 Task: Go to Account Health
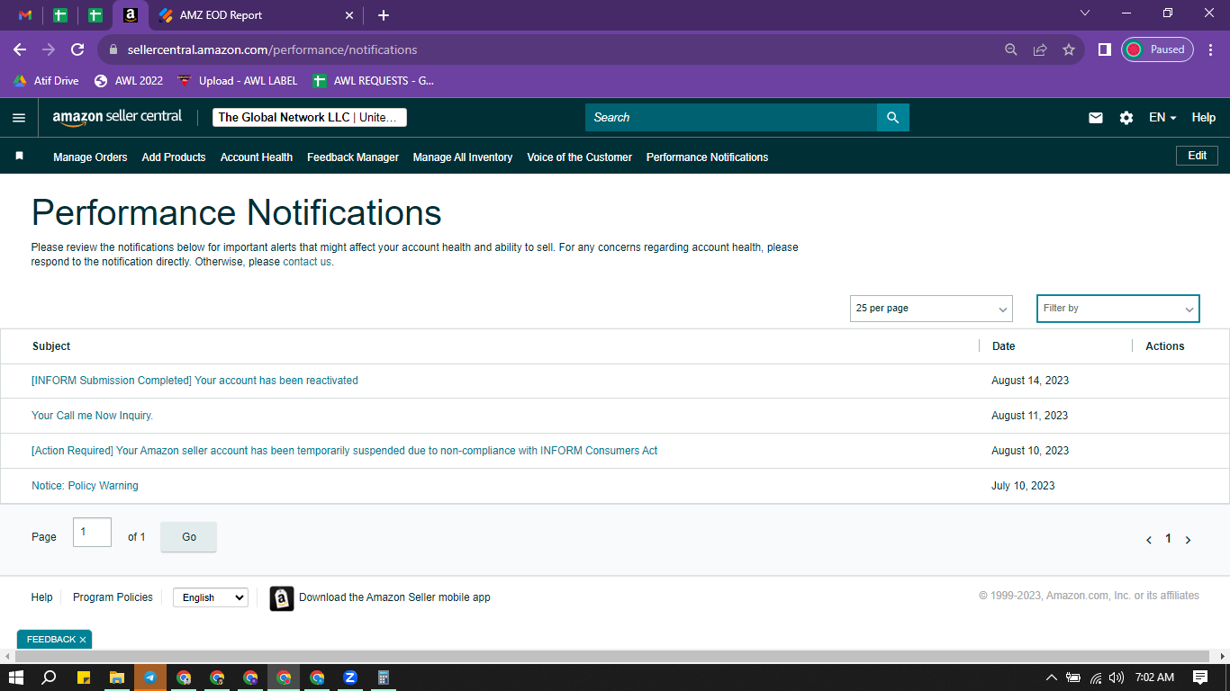(x=257, y=157)
